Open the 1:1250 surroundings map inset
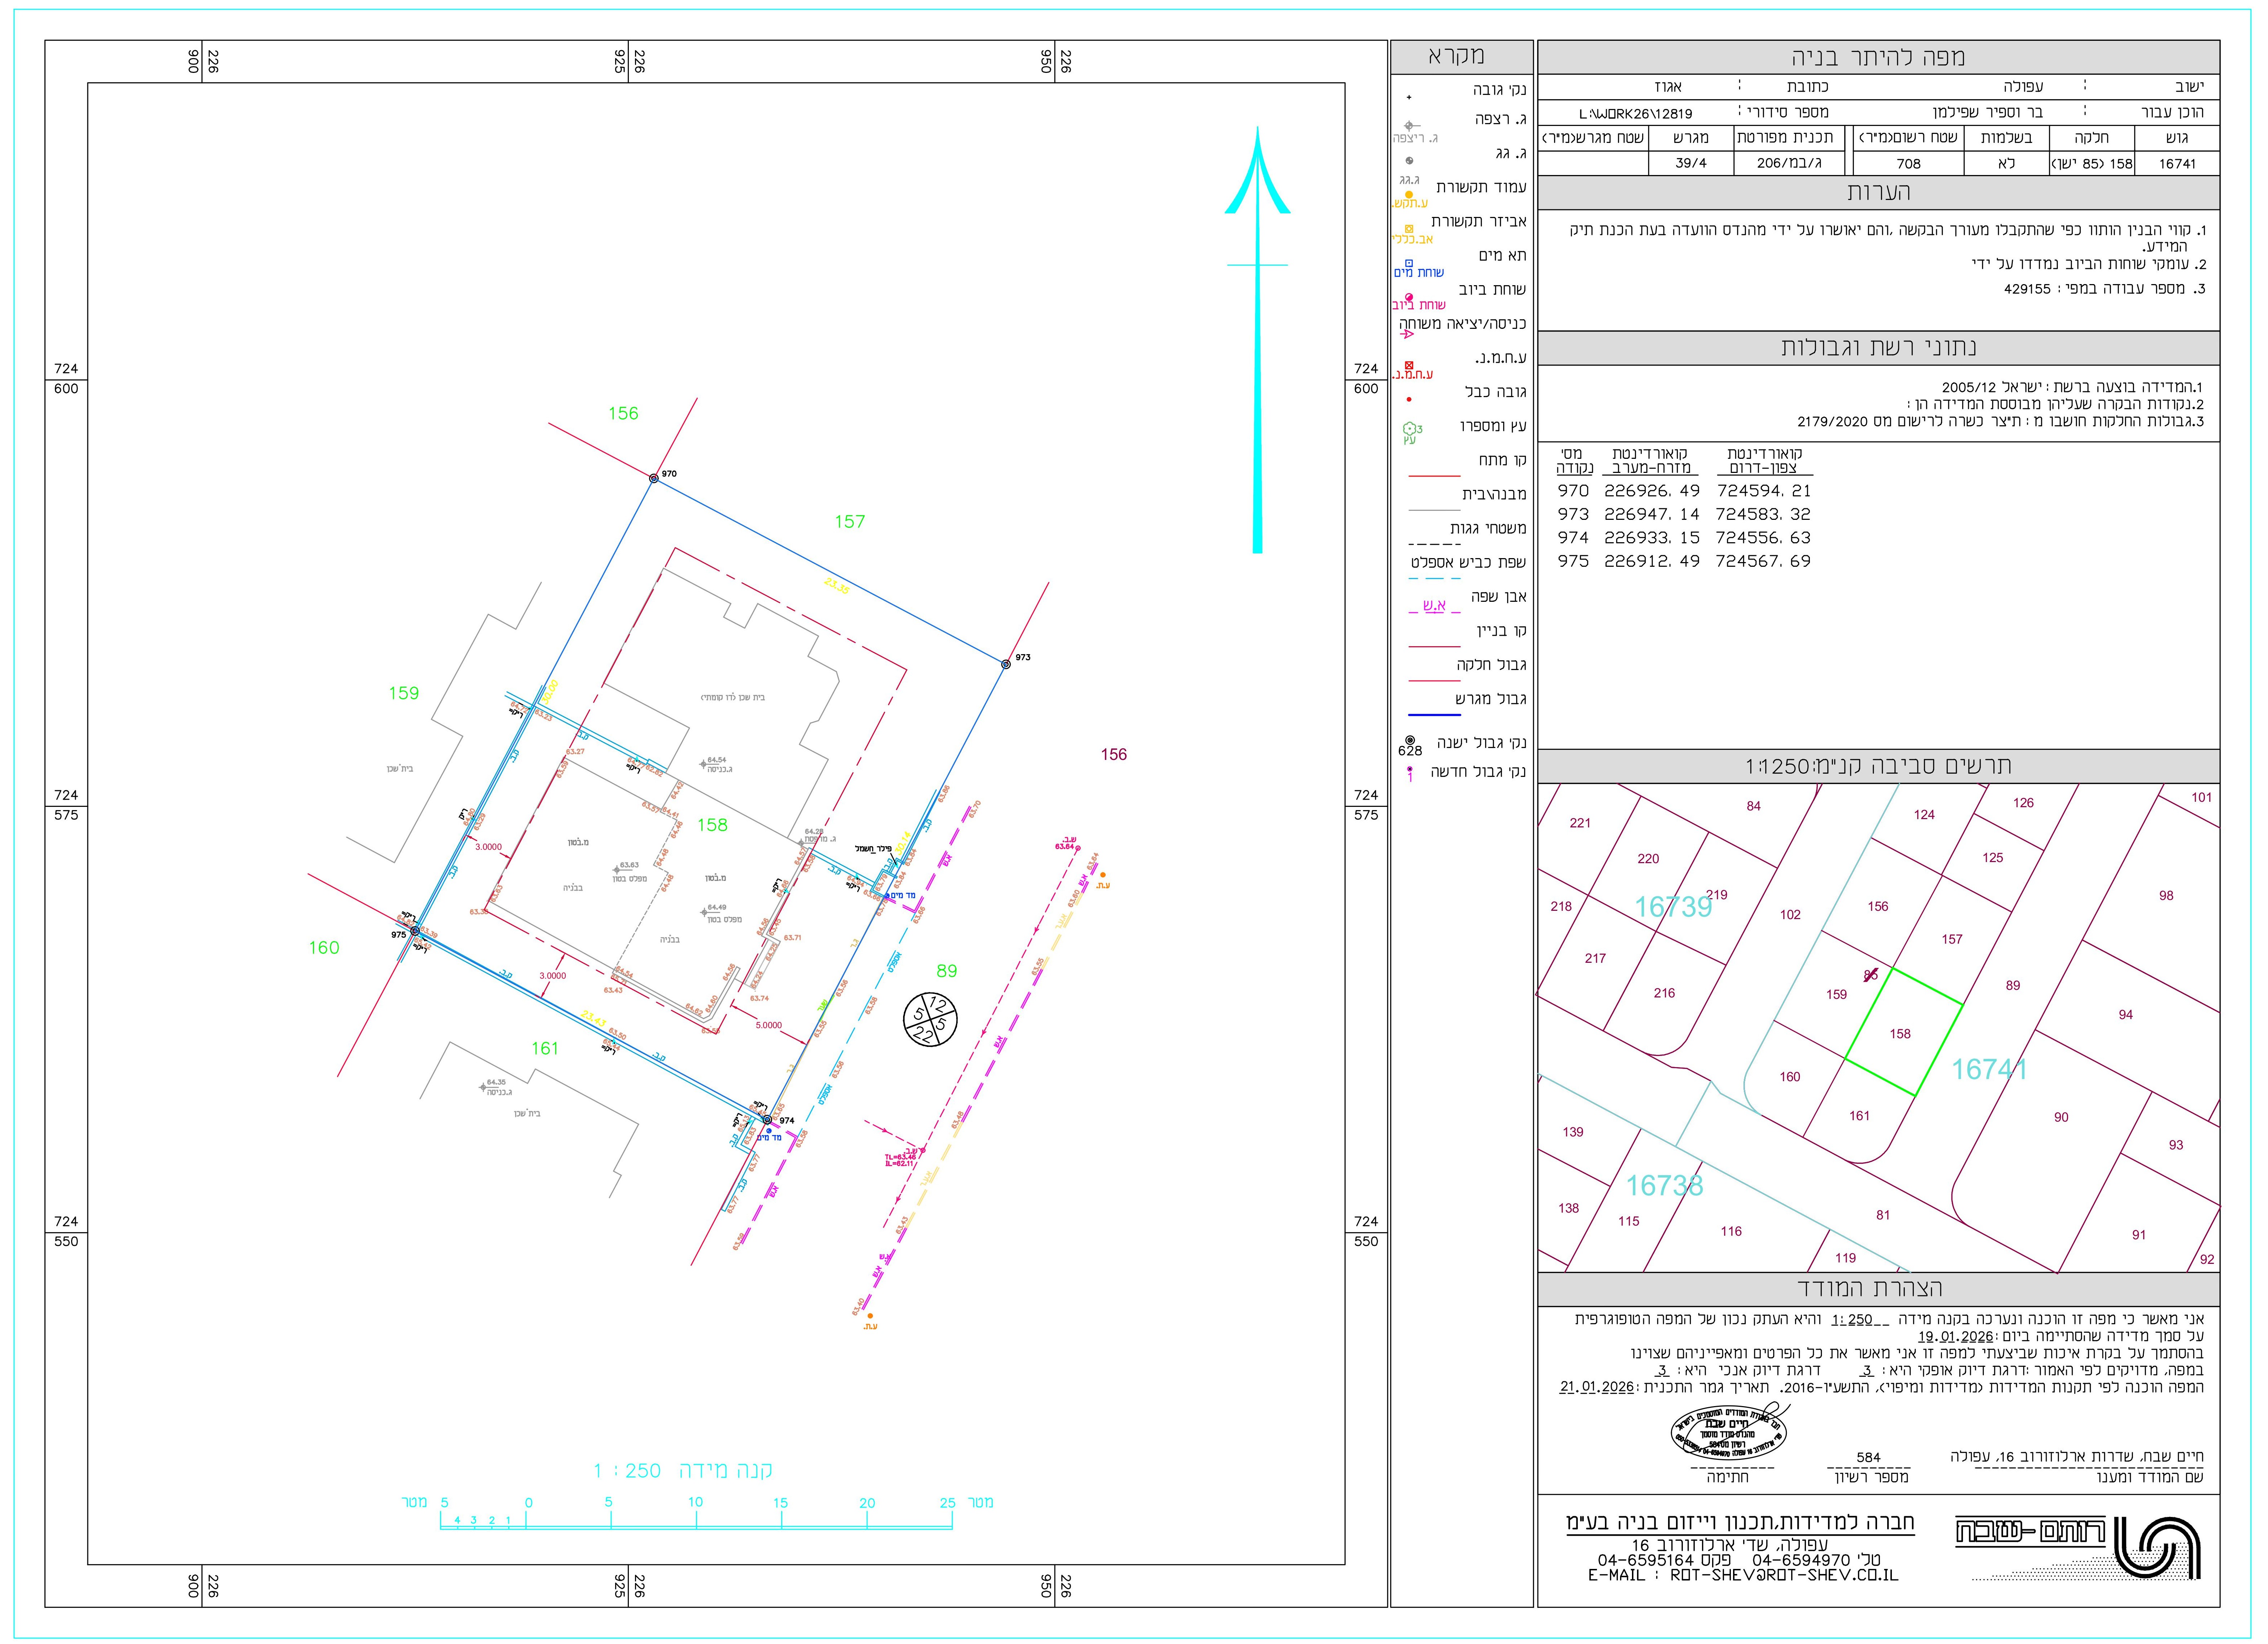Screen dimensions: 2268x1644 (x=1878, y=1028)
